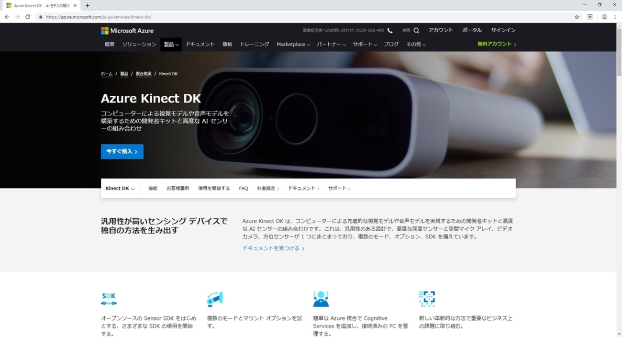Click the browser back arrow

tap(7, 17)
